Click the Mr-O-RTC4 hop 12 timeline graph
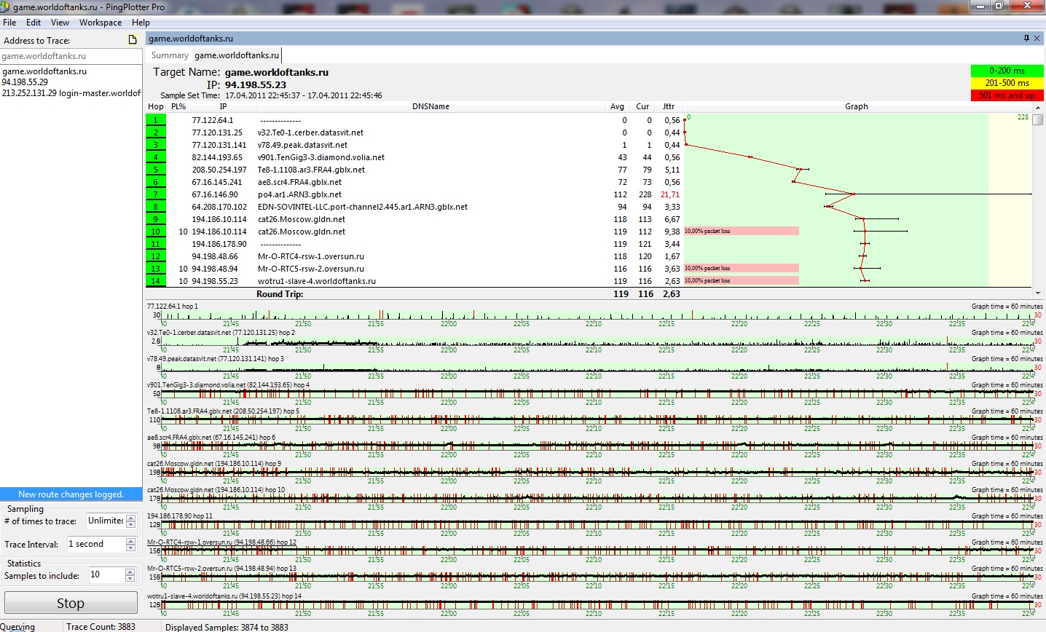1046x632 pixels. point(597,551)
